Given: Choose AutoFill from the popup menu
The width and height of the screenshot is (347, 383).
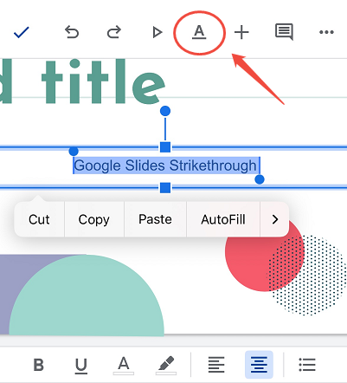Looking at the screenshot, I should click(223, 219).
